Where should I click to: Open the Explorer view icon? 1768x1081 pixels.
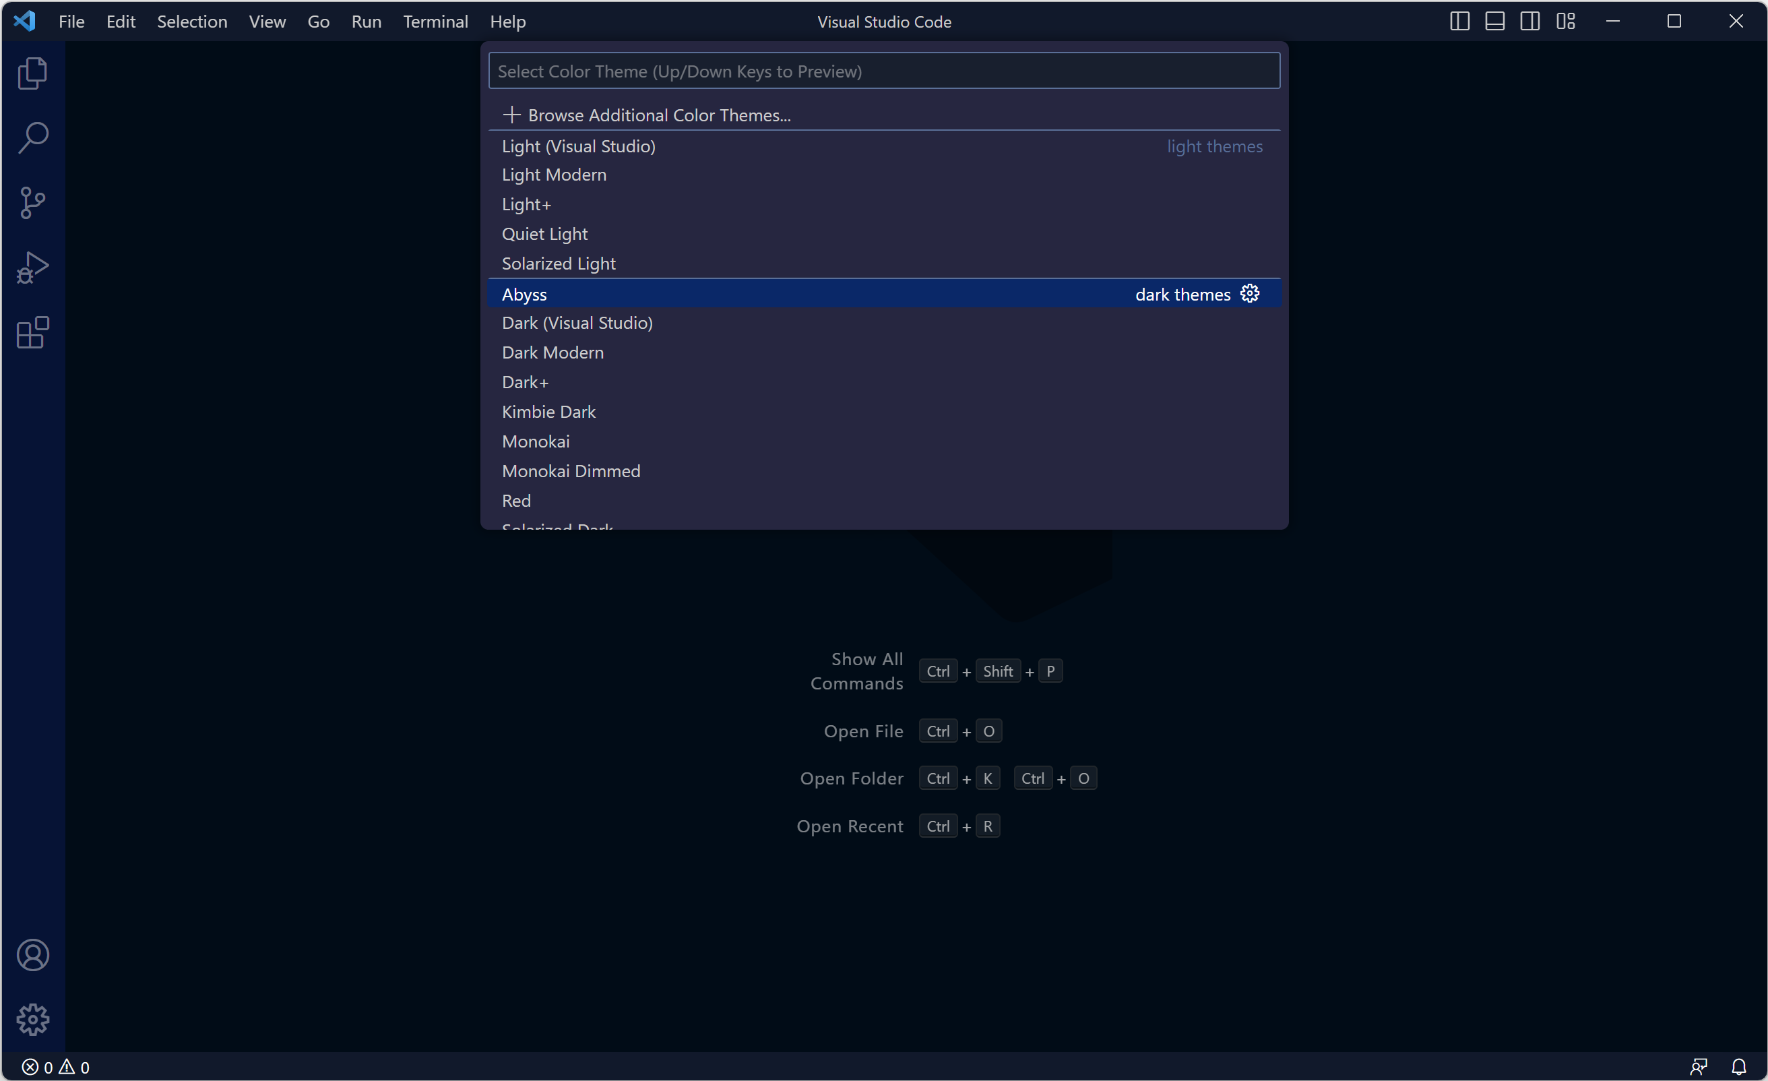coord(32,73)
